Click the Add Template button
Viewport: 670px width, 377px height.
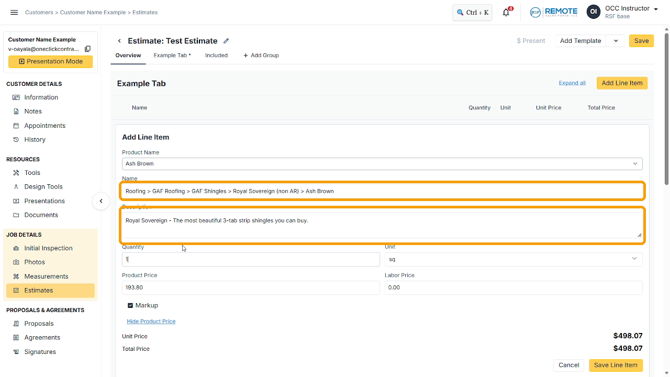tap(580, 41)
